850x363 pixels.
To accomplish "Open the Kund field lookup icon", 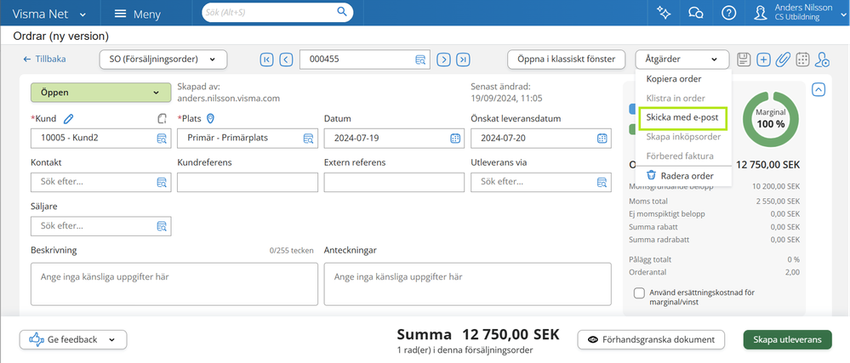I will (x=162, y=139).
